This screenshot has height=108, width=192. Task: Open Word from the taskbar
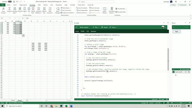point(71,106)
